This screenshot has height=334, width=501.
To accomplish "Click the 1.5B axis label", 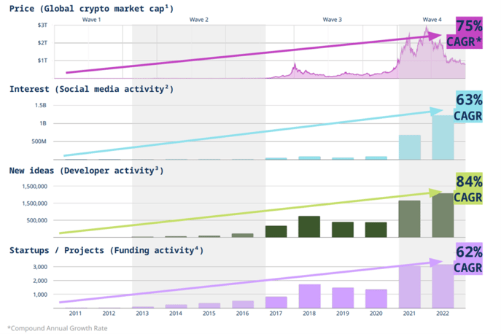I will click(x=41, y=105).
